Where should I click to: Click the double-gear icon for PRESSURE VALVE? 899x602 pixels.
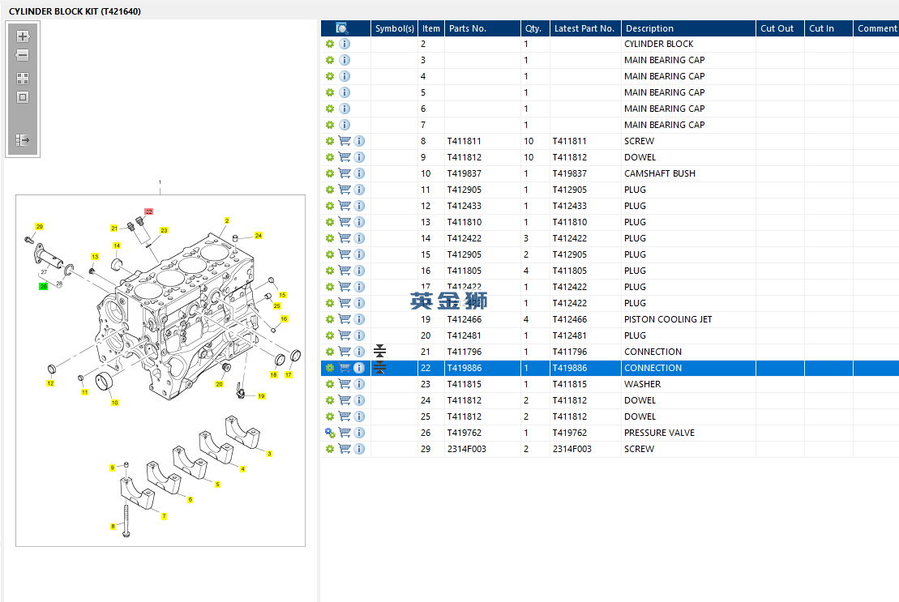click(330, 433)
